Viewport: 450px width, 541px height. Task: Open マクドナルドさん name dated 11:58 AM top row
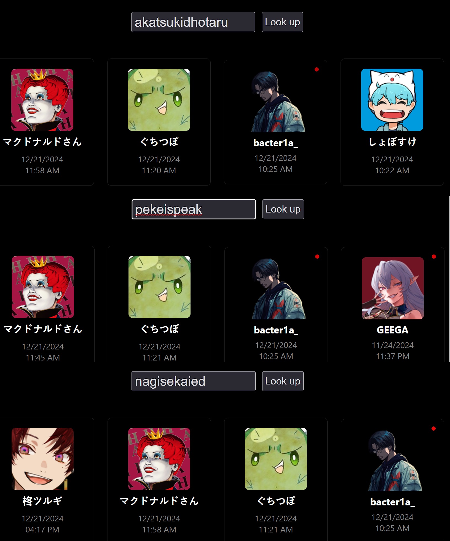tap(42, 142)
